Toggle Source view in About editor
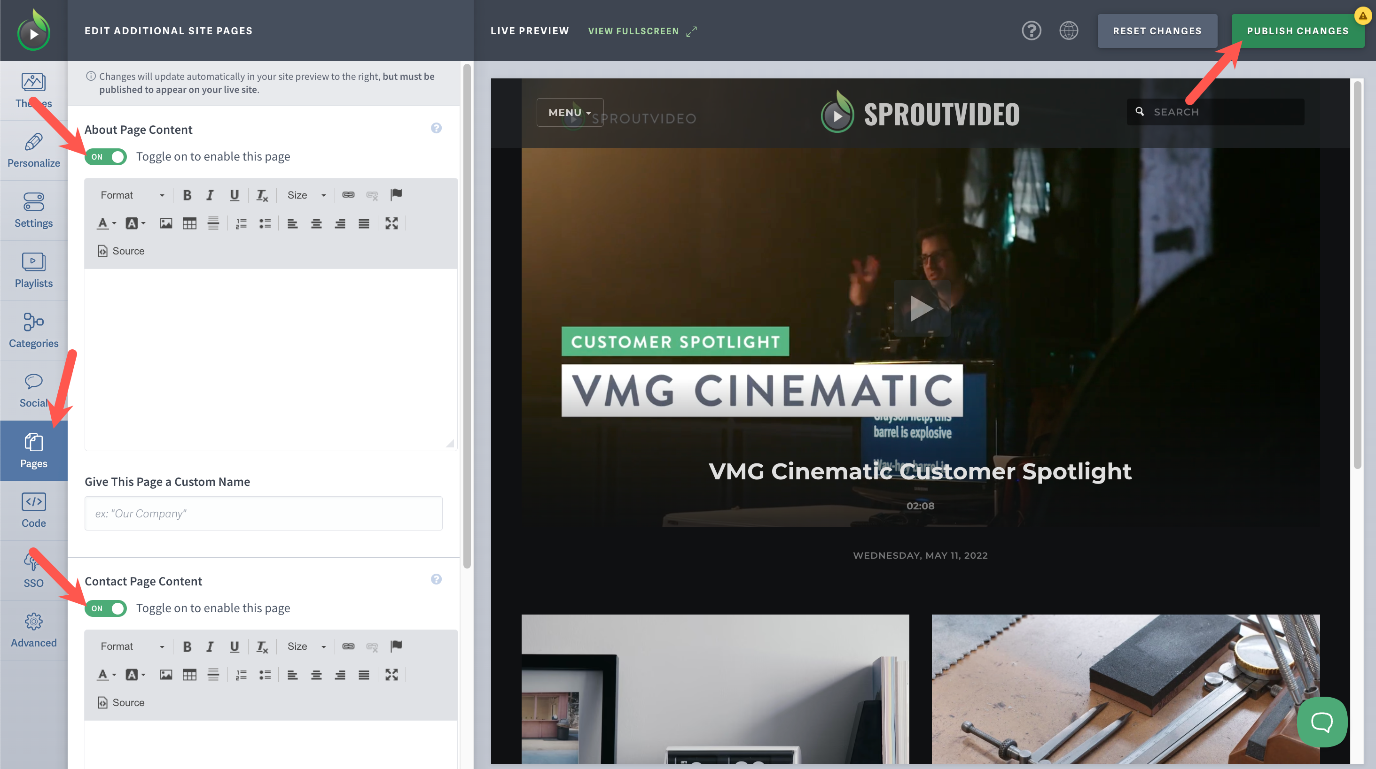This screenshot has width=1376, height=769. click(x=120, y=251)
